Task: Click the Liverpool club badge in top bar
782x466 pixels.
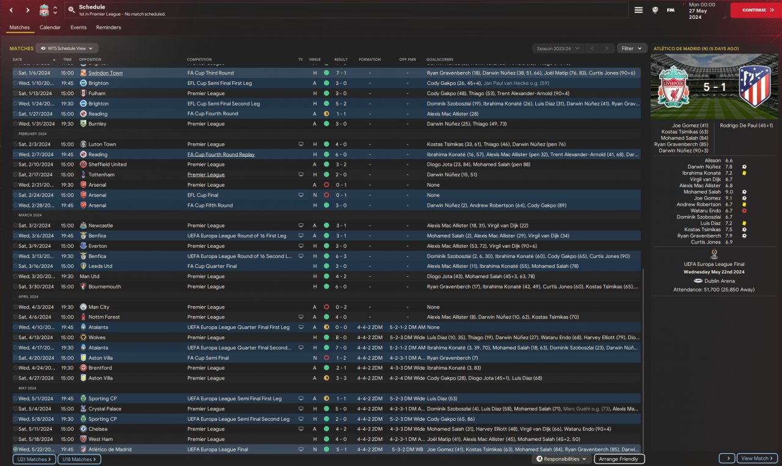Action: coord(44,10)
